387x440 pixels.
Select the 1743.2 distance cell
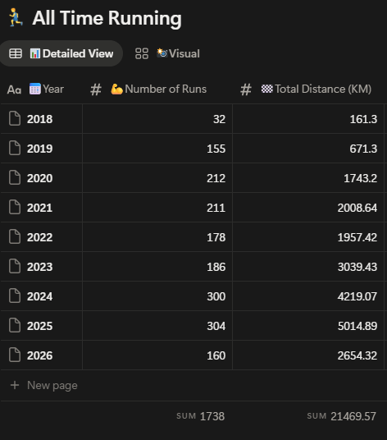click(308, 178)
